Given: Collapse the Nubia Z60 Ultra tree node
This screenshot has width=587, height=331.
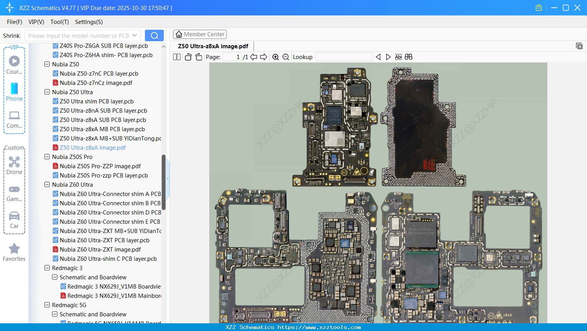Looking at the screenshot, I should pos(47,185).
